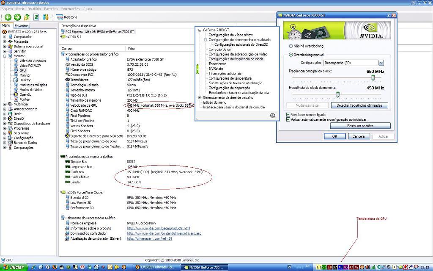
Task: Click the volume speaker tray icon
Action: [367, 267]
